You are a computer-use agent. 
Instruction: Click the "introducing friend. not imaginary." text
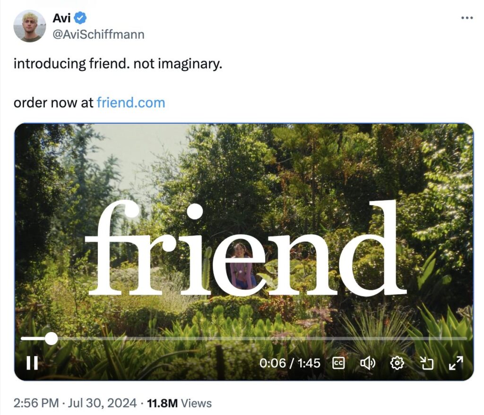118,64
